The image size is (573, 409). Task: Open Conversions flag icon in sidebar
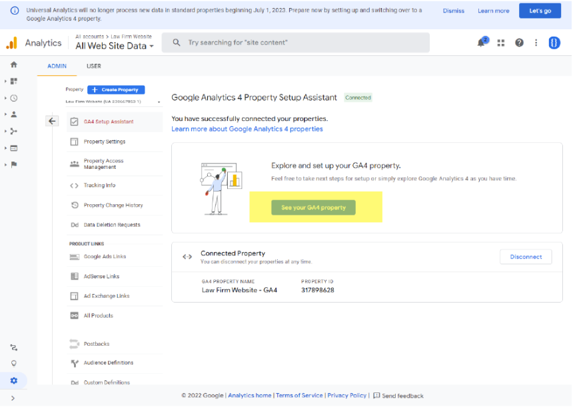tap(14, 164)
